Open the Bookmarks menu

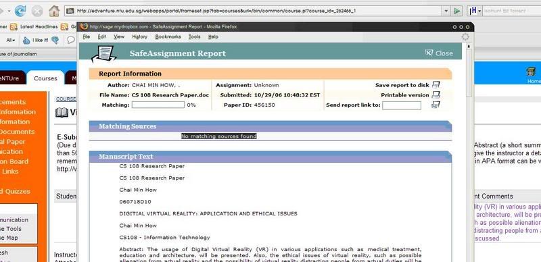click(168, 36)
